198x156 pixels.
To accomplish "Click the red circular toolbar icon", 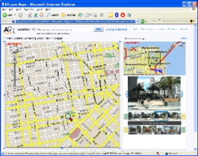I will [x=122, y=15].
